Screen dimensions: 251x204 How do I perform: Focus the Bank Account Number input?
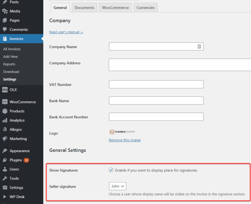(x=156, y=117)
